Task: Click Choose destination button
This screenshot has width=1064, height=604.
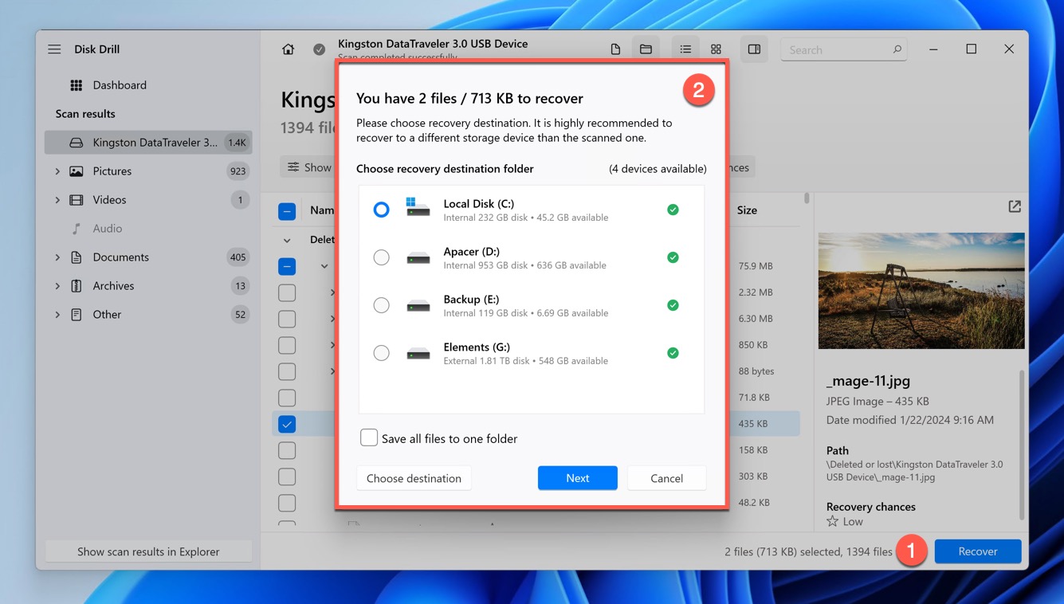Action: point(414,478)
